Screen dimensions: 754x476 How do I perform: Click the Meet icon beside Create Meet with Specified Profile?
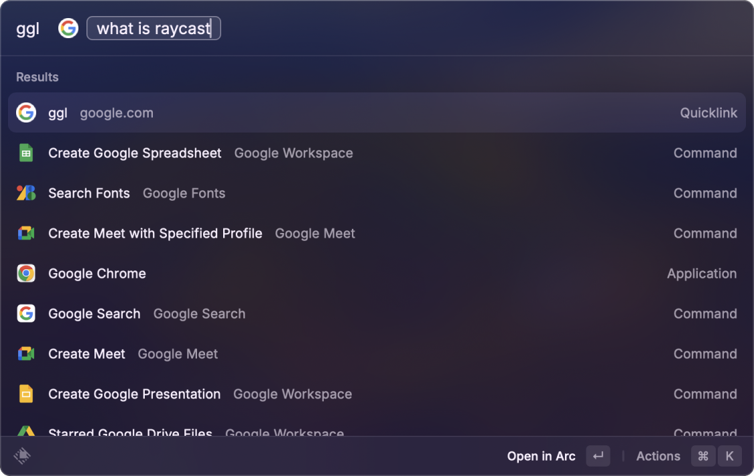click(26, 234)
